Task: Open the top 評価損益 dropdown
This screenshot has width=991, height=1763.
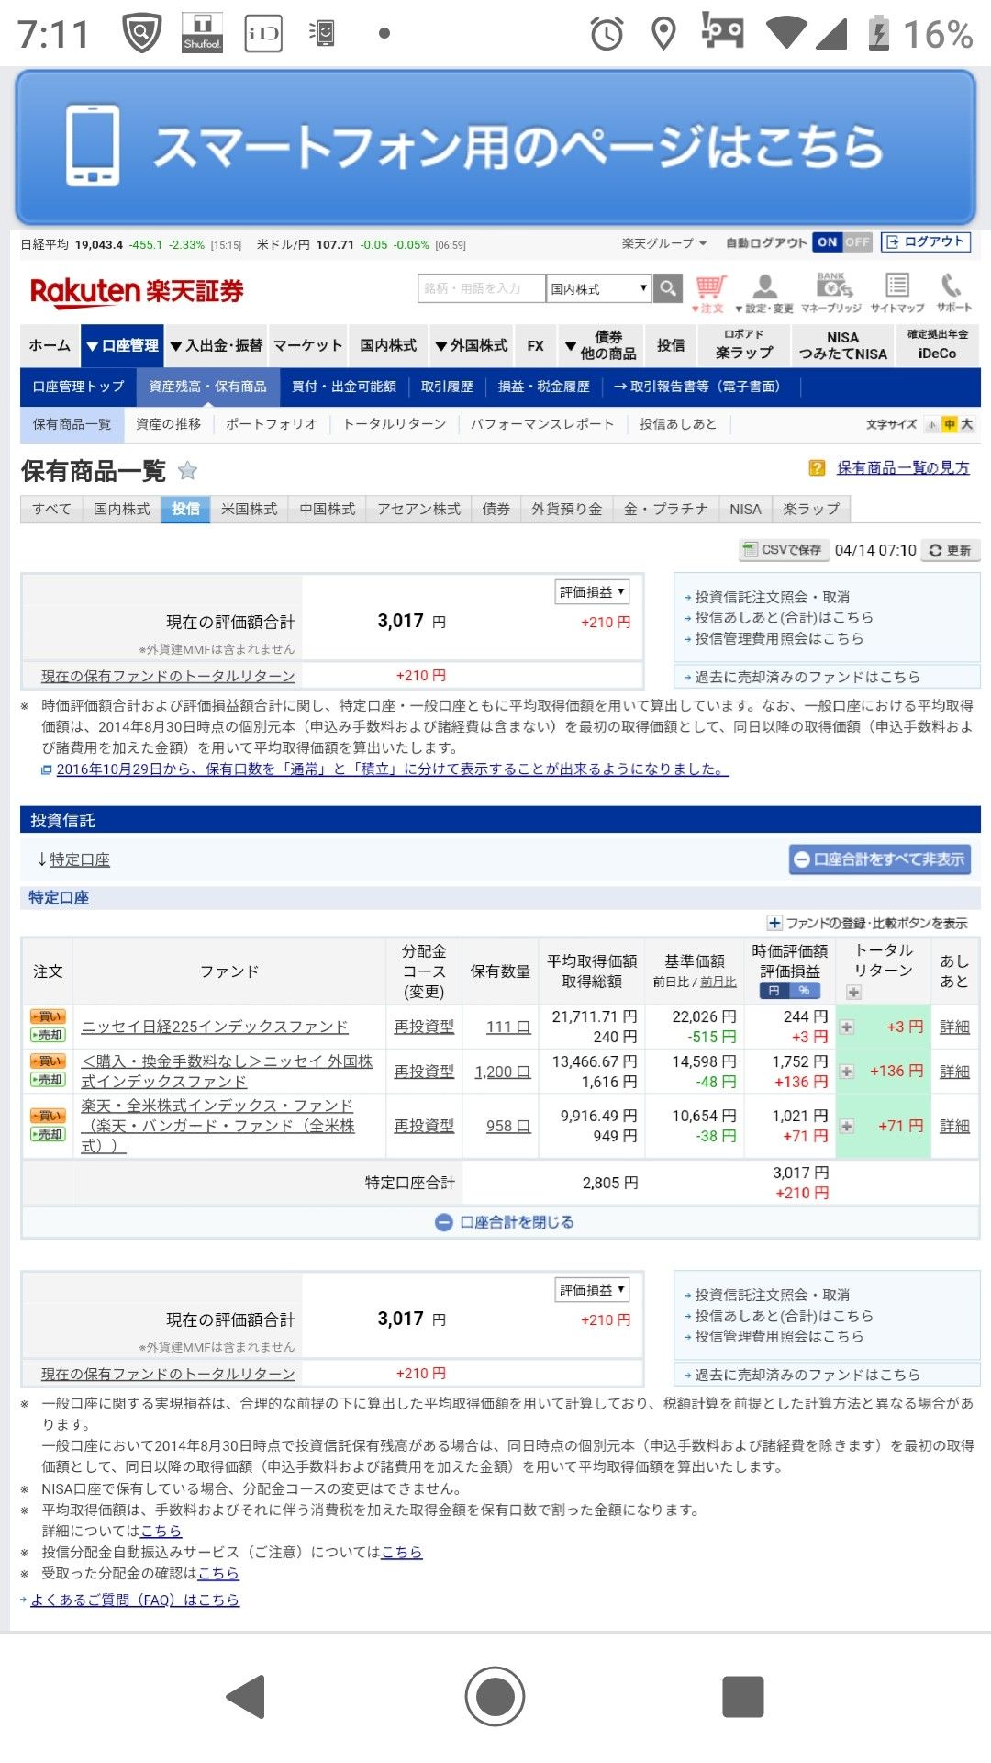Action: 592,592
